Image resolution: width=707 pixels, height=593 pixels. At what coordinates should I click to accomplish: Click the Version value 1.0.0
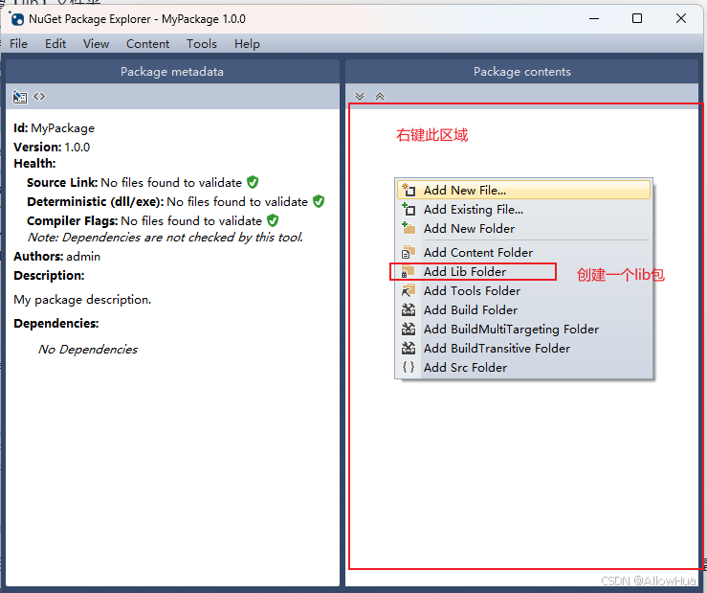[77, 148]
